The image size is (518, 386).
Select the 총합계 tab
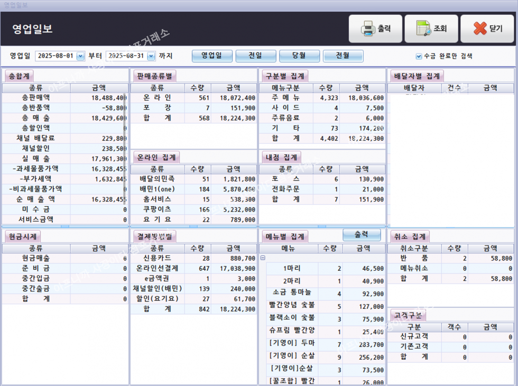point(20,75)
